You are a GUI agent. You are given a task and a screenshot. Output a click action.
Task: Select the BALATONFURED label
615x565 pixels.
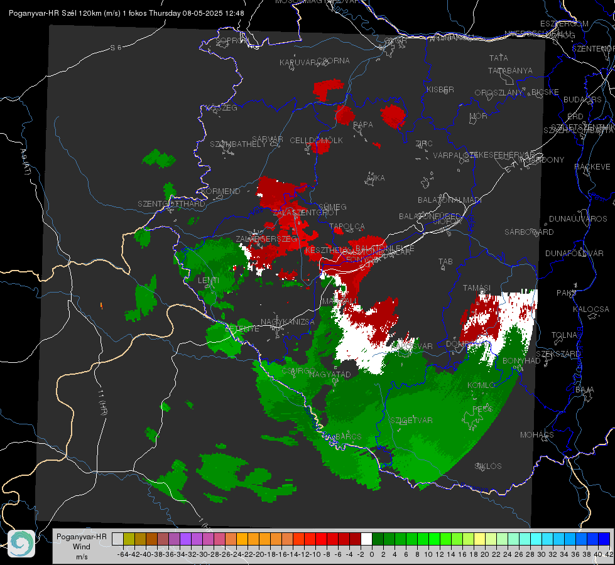[x=430, y=217]
